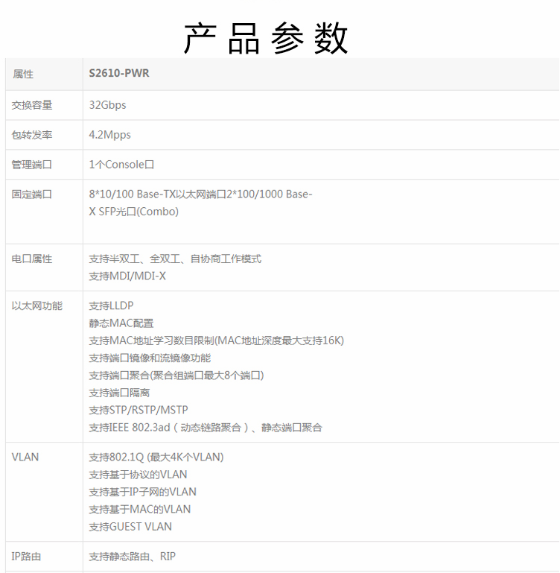Click the VLAN row label

coord(25,458)
